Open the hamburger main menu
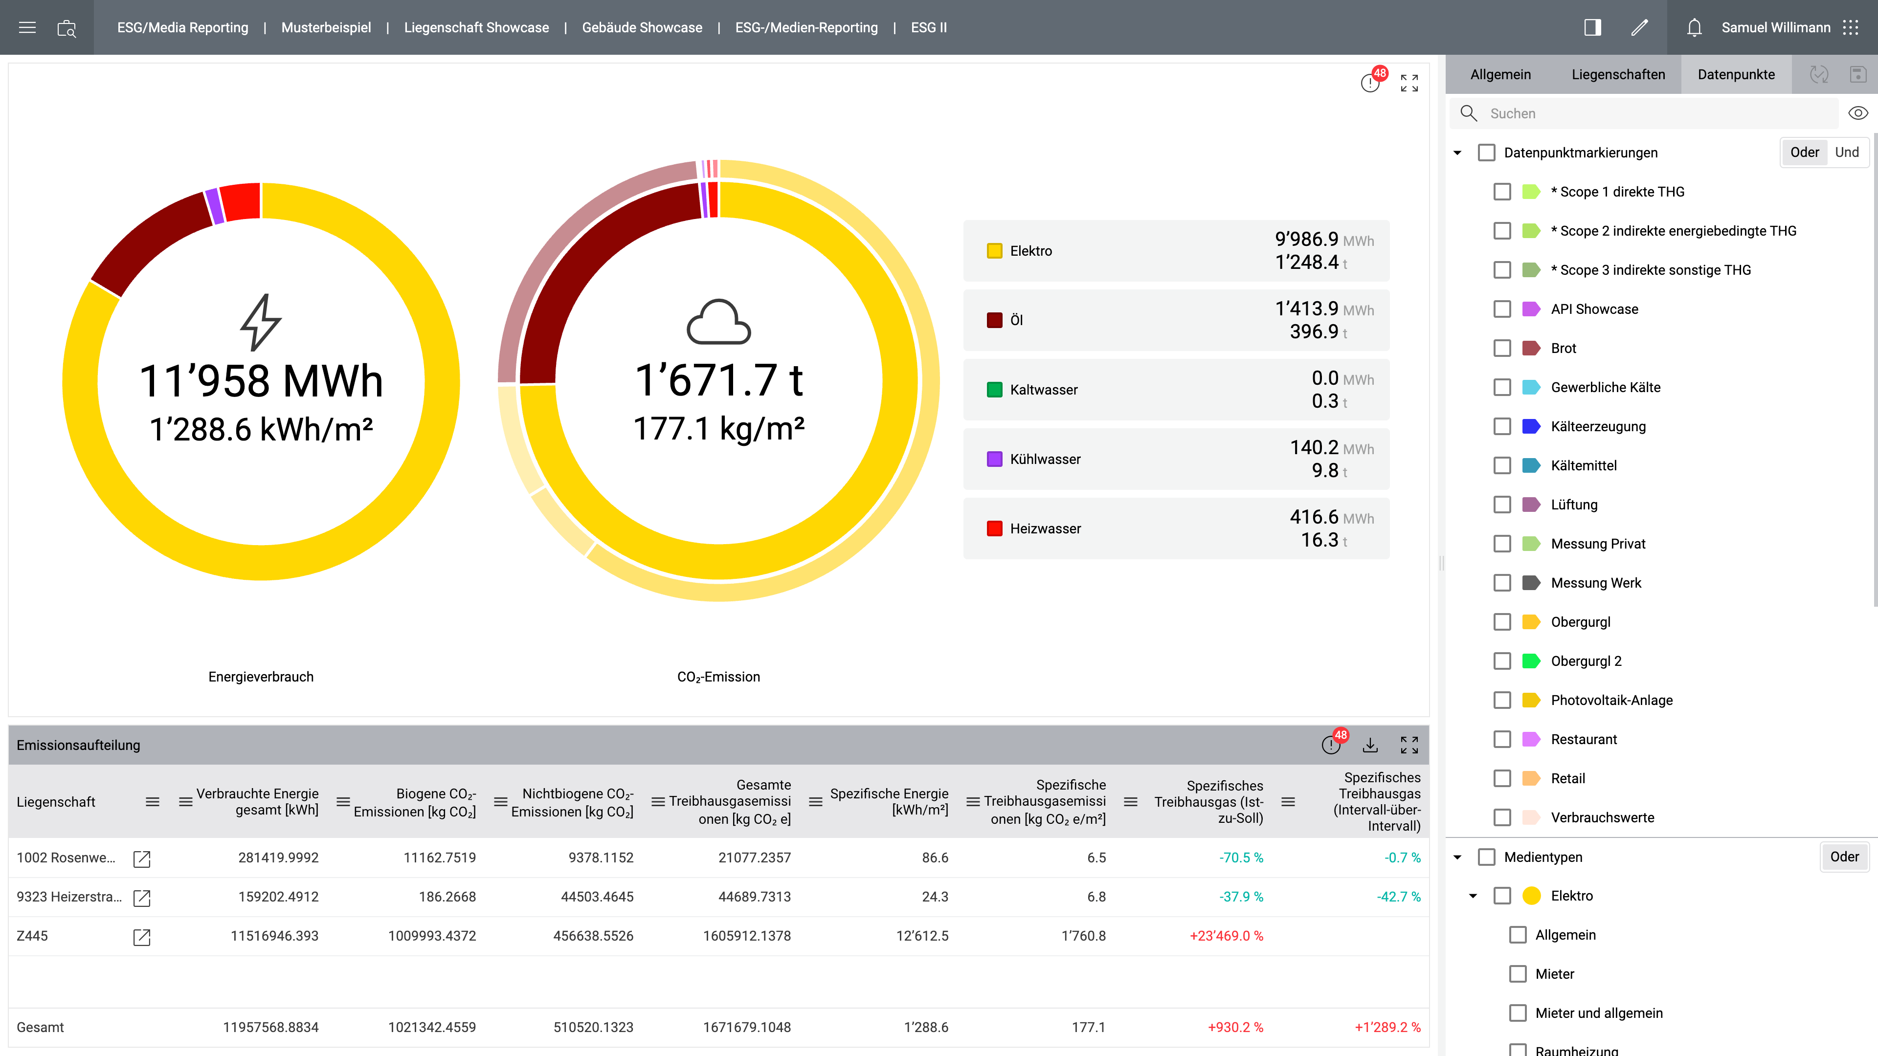The height and width of the screenshot is (1056, 1878). click(27, 28)
